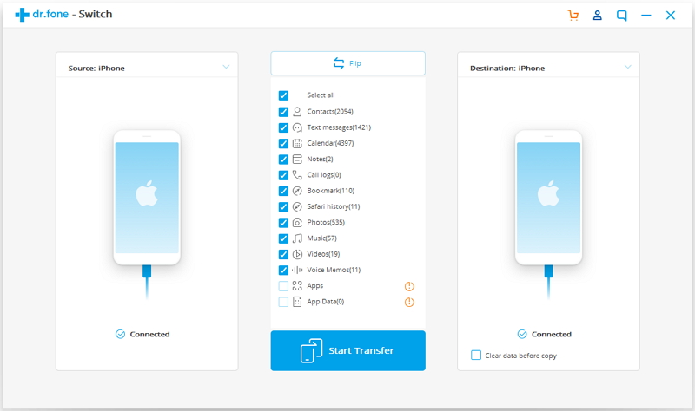
Task: Click the Safari history compass icon
Action: click(297, 206)
